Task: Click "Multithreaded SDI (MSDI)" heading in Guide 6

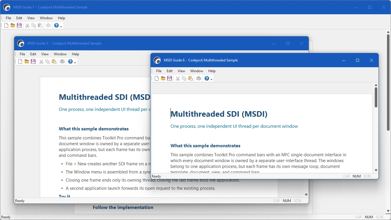Action: pos(219,114)
